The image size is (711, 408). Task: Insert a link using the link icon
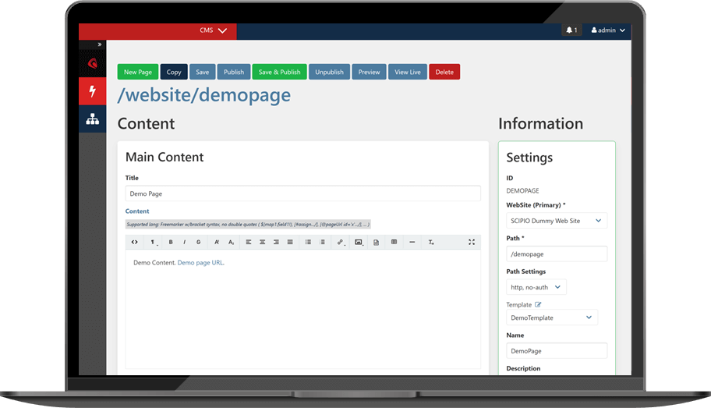pos(341,243)
